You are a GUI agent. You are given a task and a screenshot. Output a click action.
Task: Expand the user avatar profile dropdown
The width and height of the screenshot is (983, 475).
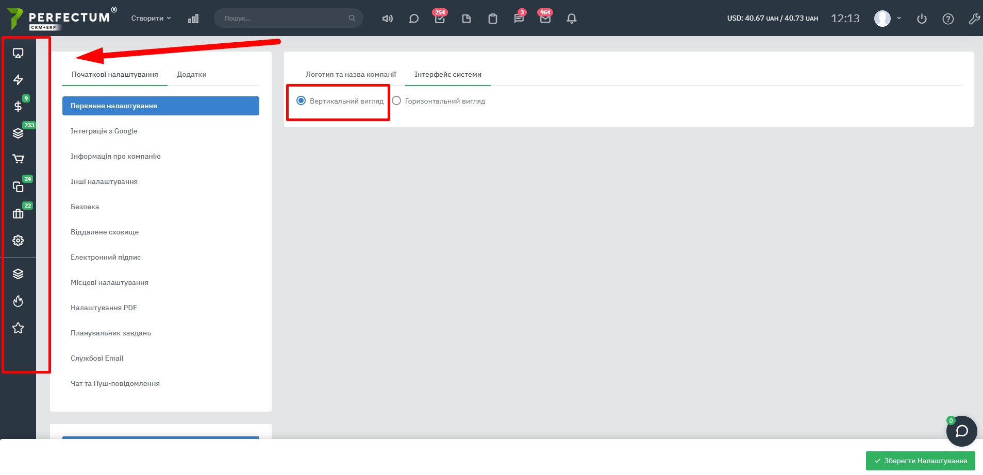[888, 19]
